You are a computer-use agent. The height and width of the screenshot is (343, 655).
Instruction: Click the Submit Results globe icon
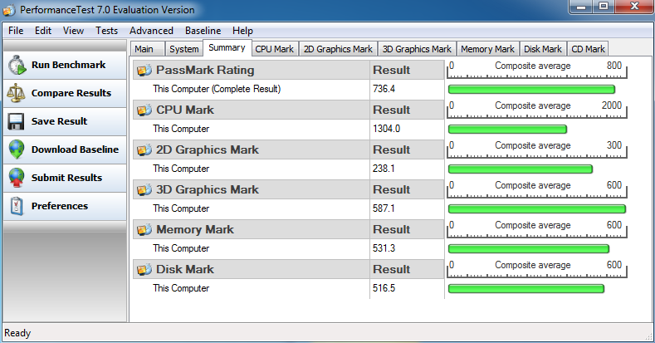pos(16,178)
